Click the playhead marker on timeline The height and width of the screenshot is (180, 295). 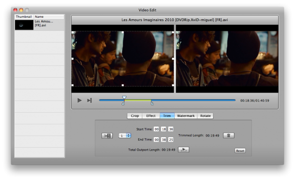[x=124, y=97]
